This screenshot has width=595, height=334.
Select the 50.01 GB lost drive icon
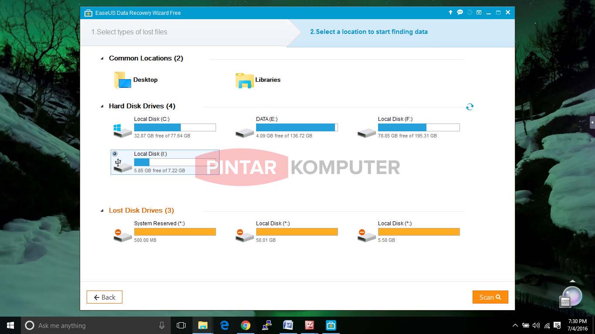pos(244,235)
